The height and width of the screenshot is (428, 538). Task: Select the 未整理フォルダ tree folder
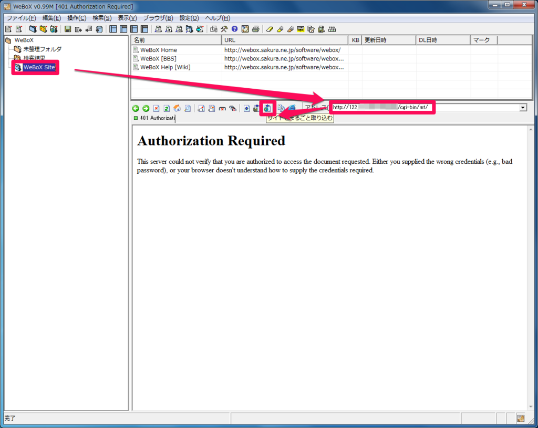(x=42, y=49)
